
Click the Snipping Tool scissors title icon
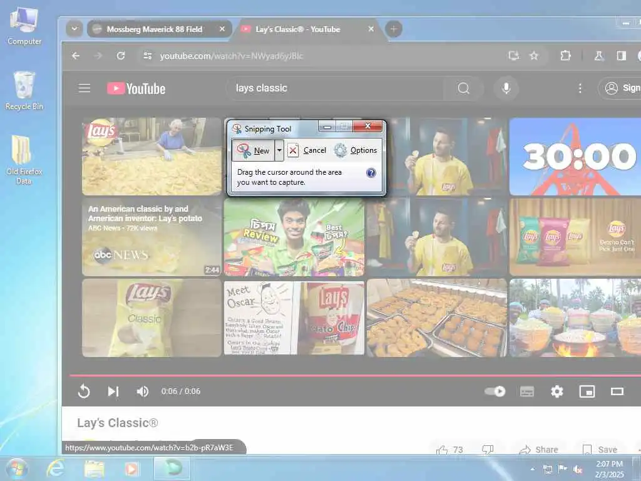(237, 128)
